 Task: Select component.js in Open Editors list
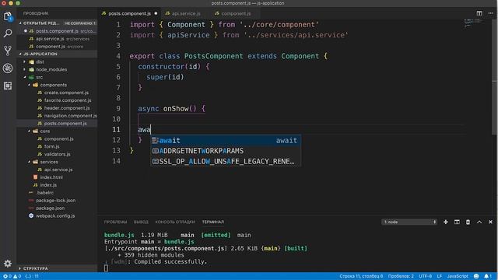click(x=57, y=47)
